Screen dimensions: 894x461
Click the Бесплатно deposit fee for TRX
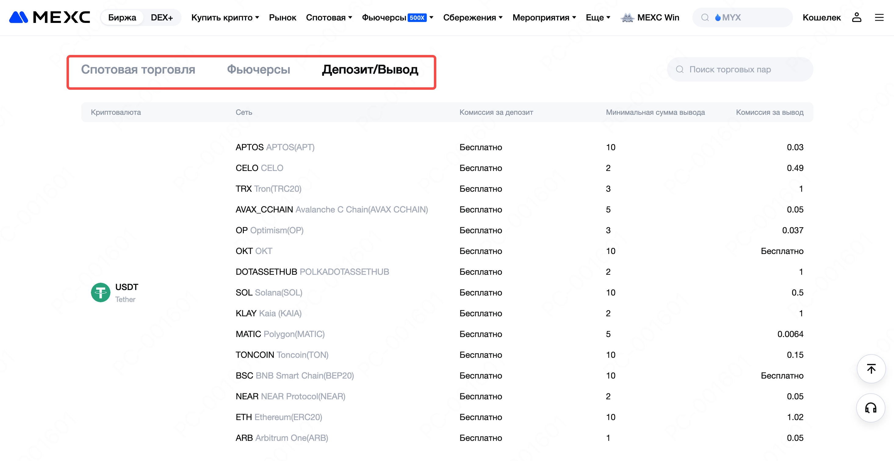(481, 189)
